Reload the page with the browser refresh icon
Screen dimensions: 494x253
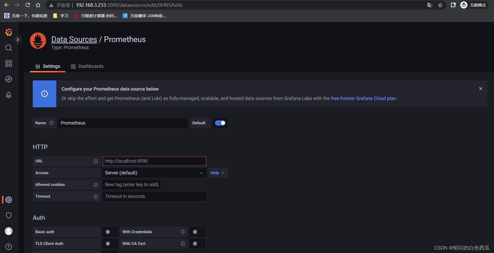click(x=27, y=5)
